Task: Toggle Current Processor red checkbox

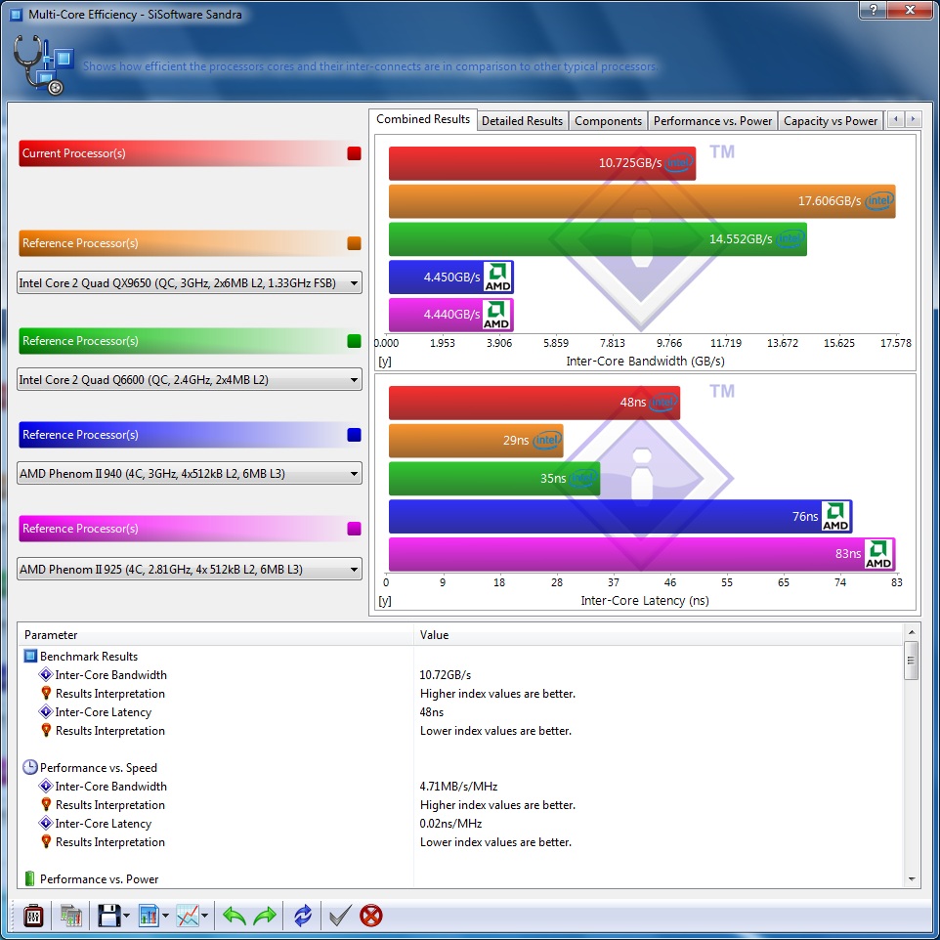Action: [355, 152]
